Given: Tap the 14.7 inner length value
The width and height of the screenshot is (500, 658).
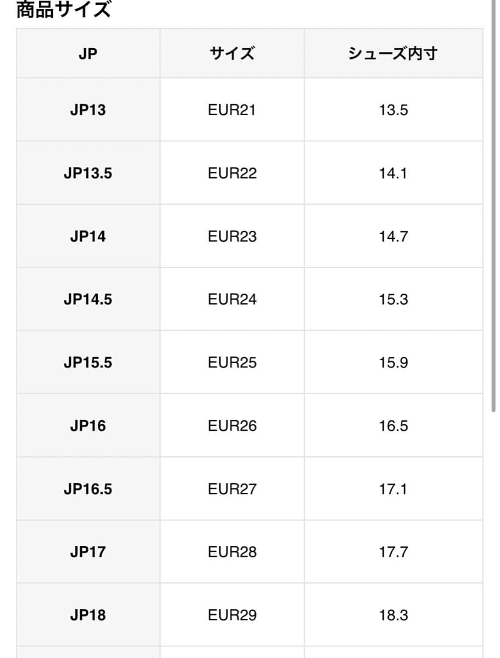Looking at the screenshot, I should [x=393, y=236].
